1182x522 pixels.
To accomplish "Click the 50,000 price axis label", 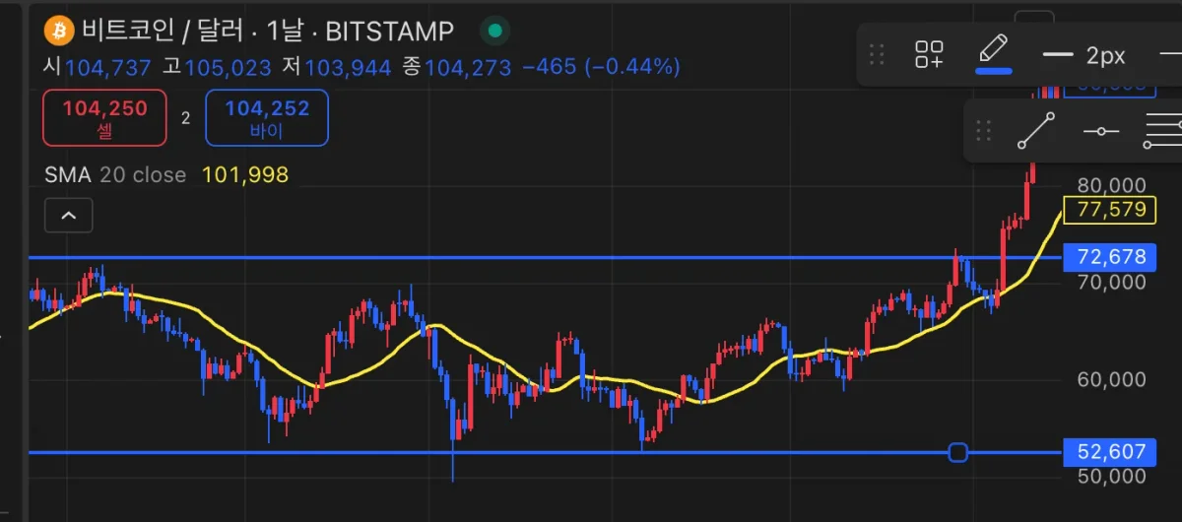I will 1112,476.
